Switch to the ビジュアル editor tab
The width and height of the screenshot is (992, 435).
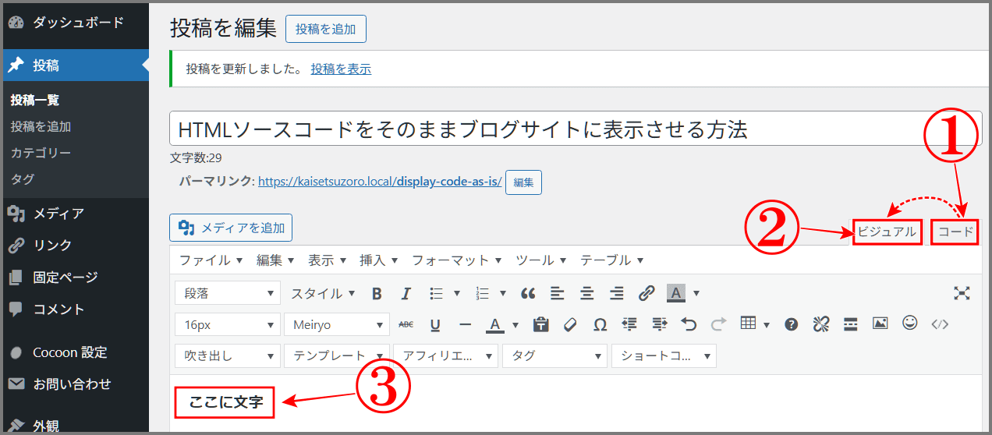click(887, 232)
